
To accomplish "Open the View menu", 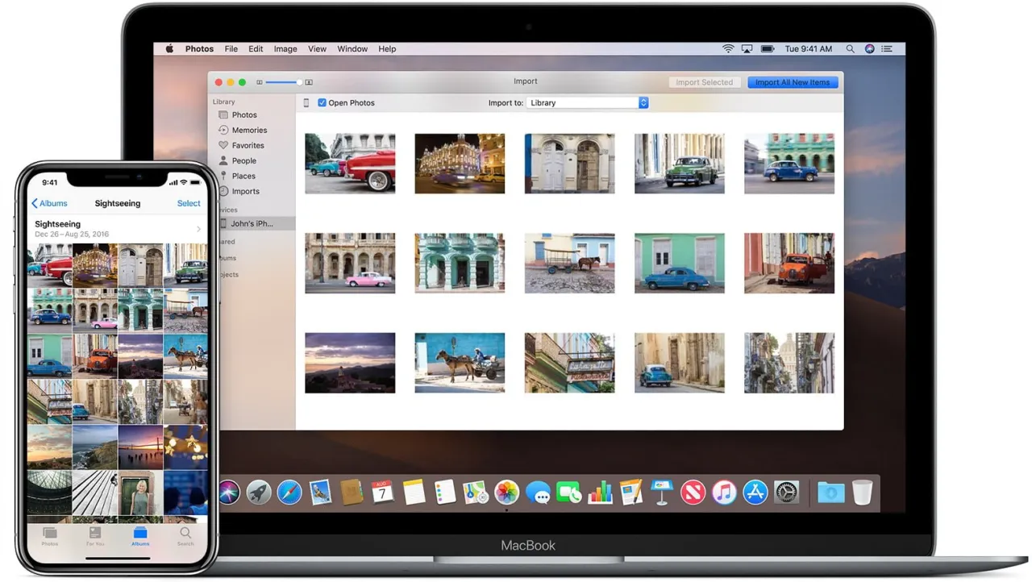I will point(317,48).
